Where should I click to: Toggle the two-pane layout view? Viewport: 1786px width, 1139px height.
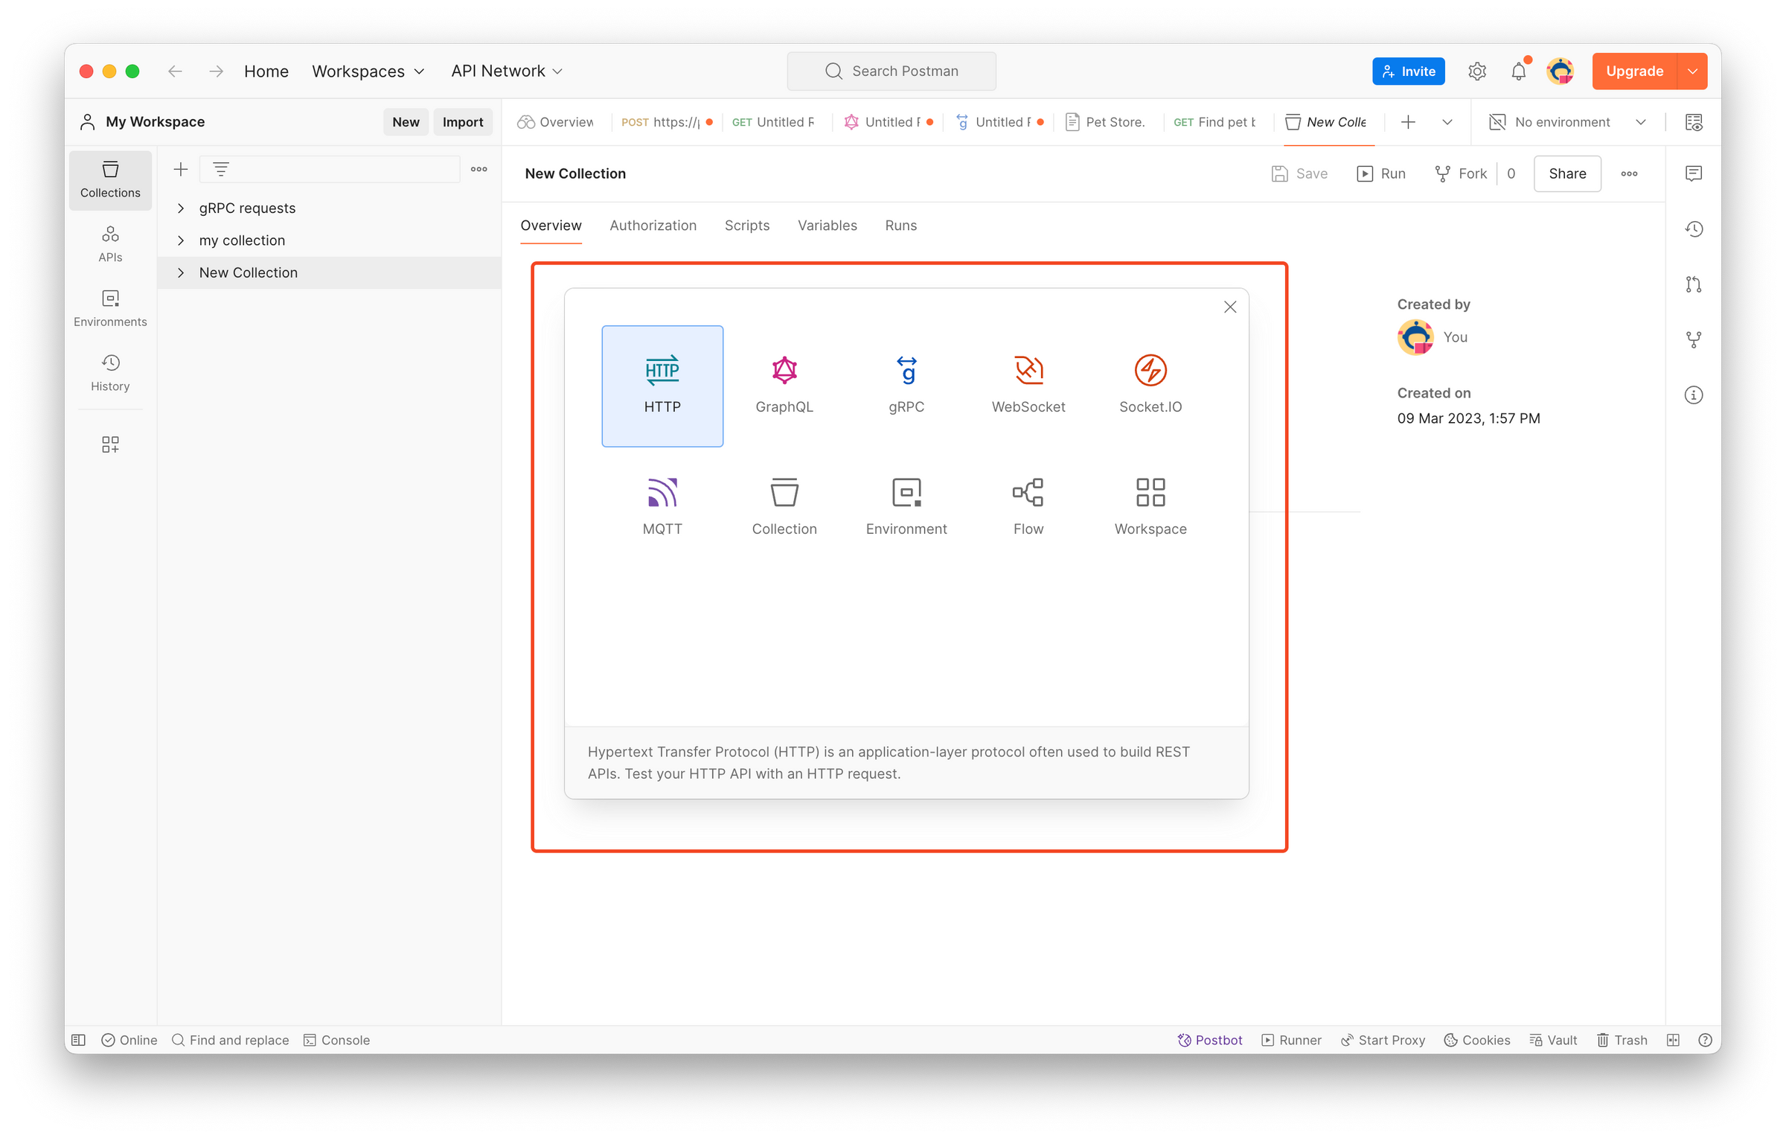point(1673,1040)
